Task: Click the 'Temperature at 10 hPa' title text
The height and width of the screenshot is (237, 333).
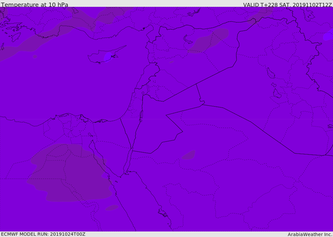Action: coord(34,5)
